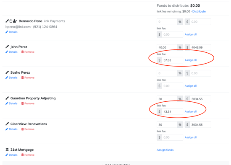Viewport: 231px width, 165px height.
Task: Edit John Perez 40.00 percentage field
Action: pos(167,47)
